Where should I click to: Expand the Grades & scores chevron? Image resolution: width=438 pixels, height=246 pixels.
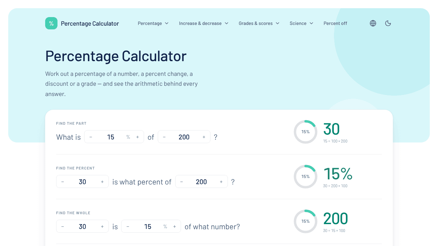tap(278, 23)
